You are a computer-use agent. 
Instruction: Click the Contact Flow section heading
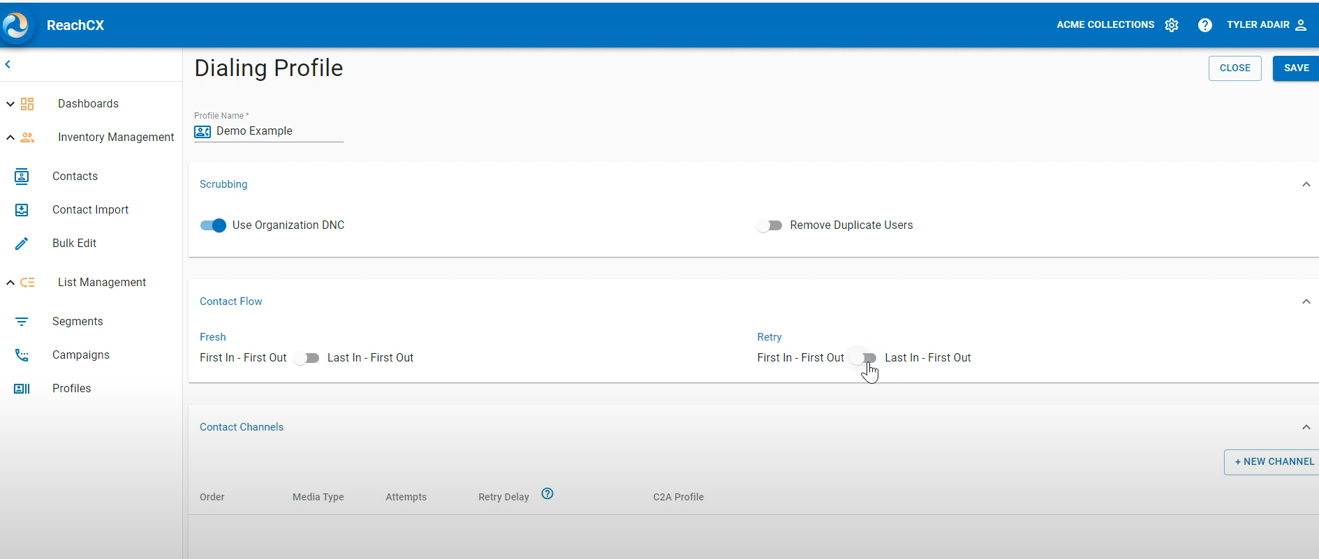[231, 301]
